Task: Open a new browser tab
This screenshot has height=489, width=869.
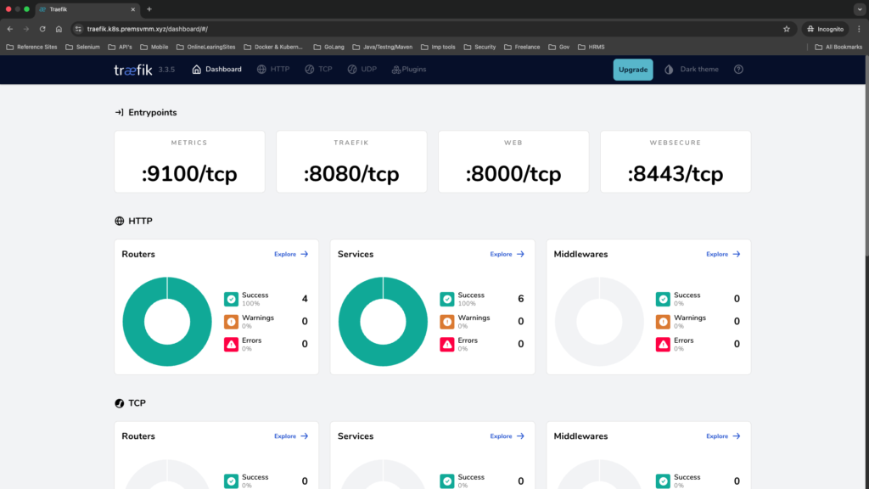Action: (x=149, y=9)
